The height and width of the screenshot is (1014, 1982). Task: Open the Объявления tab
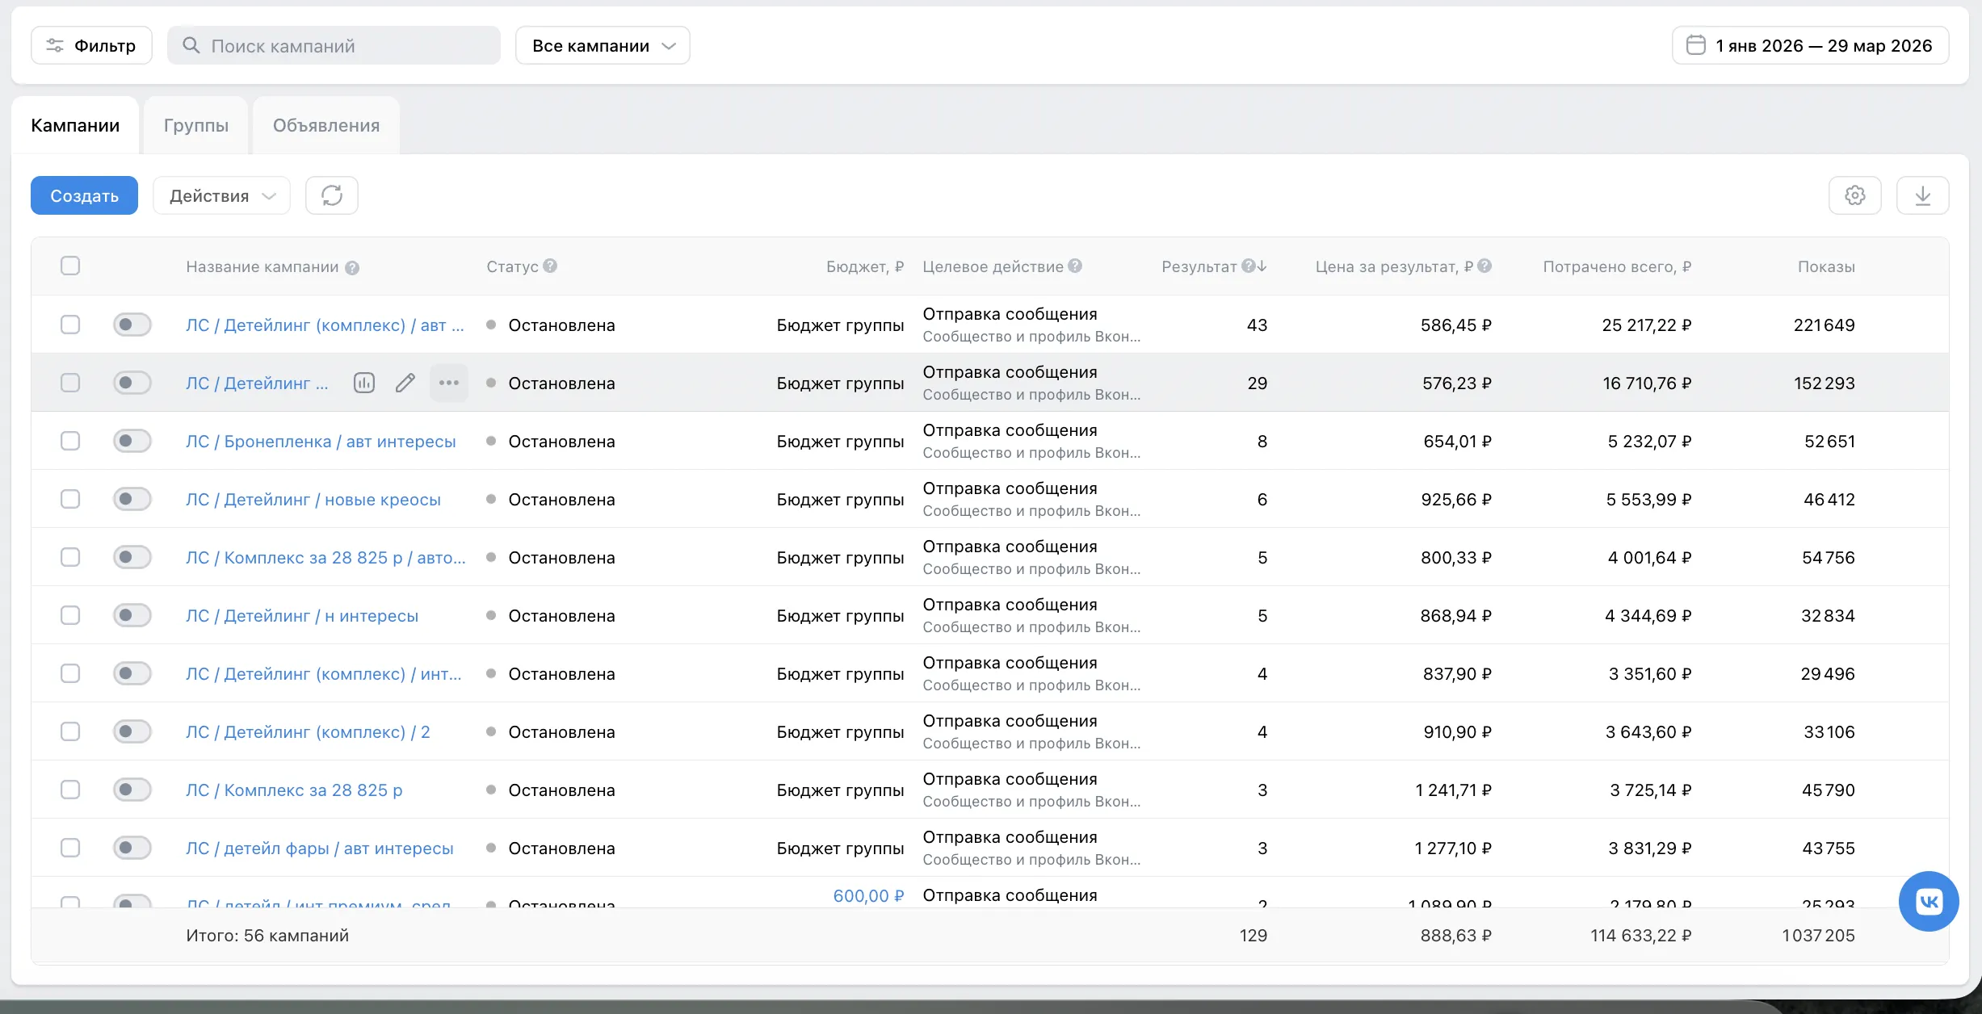[326, 125]
